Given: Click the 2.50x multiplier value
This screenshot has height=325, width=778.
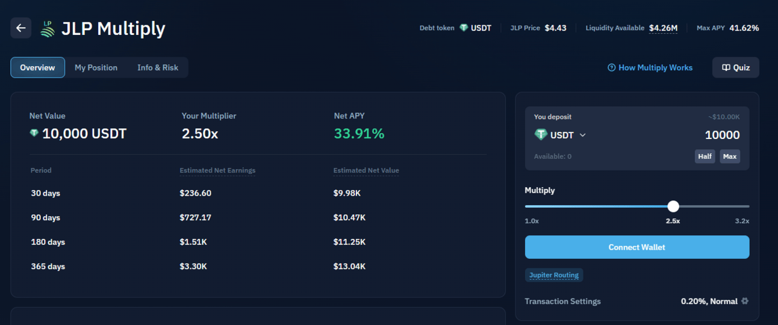Looking at the screenshot, I should coord(200,134).
